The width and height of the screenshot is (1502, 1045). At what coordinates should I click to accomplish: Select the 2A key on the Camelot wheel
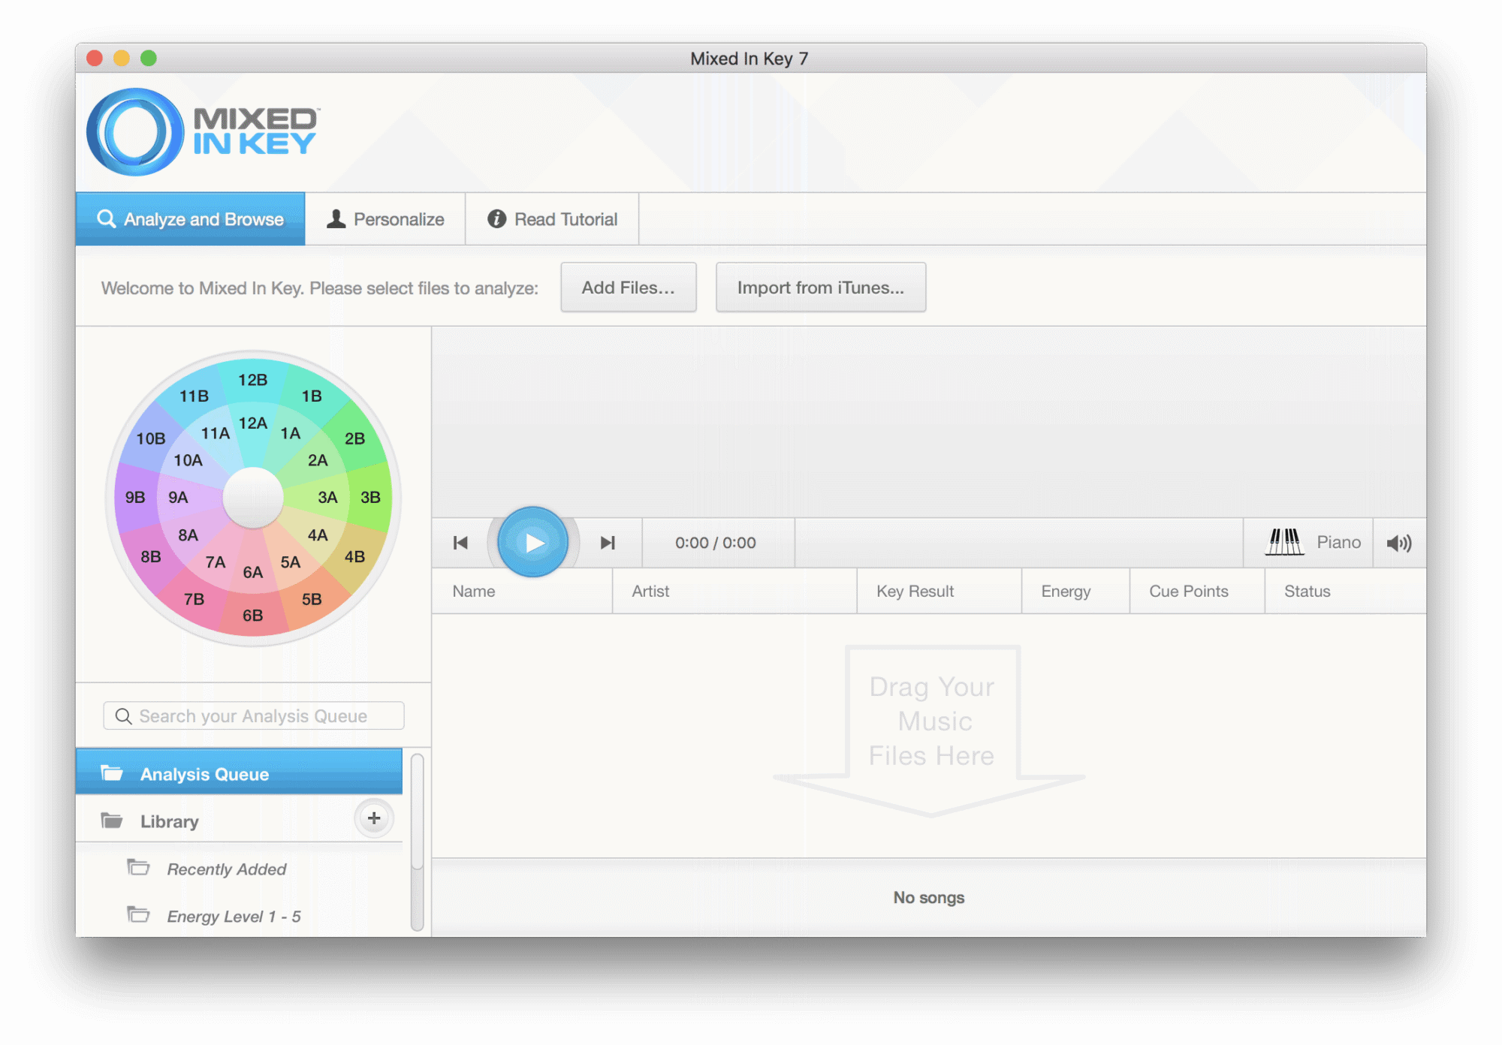[318, 460]
